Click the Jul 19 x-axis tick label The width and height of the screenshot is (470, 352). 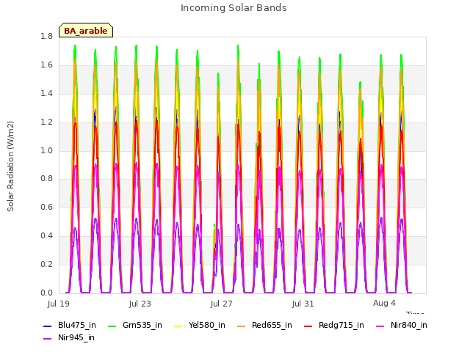pyautogui.click(x=59, y=304)
